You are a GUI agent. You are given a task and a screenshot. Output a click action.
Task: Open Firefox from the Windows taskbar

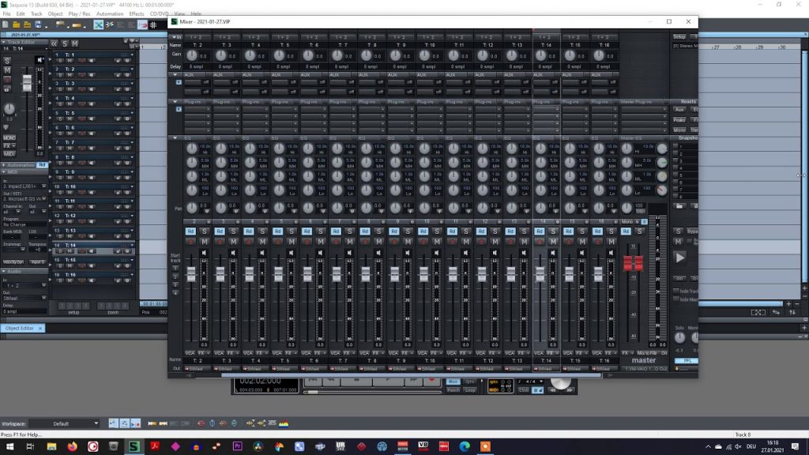tap(72, 446)
